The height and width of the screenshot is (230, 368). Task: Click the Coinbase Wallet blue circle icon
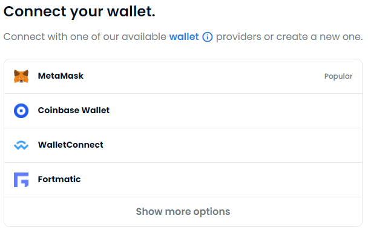[x=21, y=111]
